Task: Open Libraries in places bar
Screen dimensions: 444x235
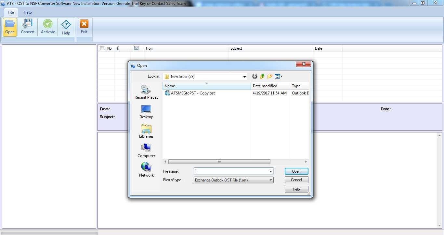Action: click(146, 131)
